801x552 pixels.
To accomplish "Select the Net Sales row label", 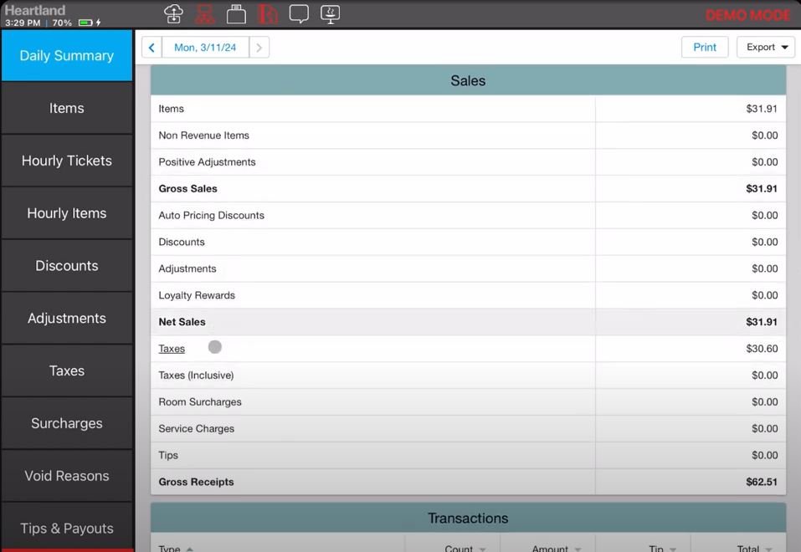I will click(x=182, y=322).
